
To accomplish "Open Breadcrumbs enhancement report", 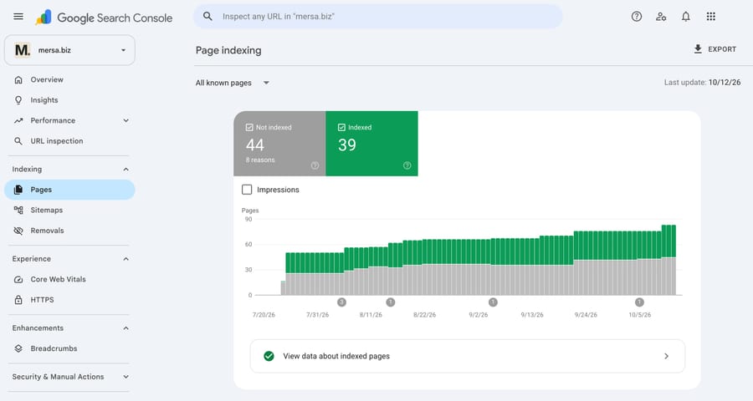I will 69,348.
